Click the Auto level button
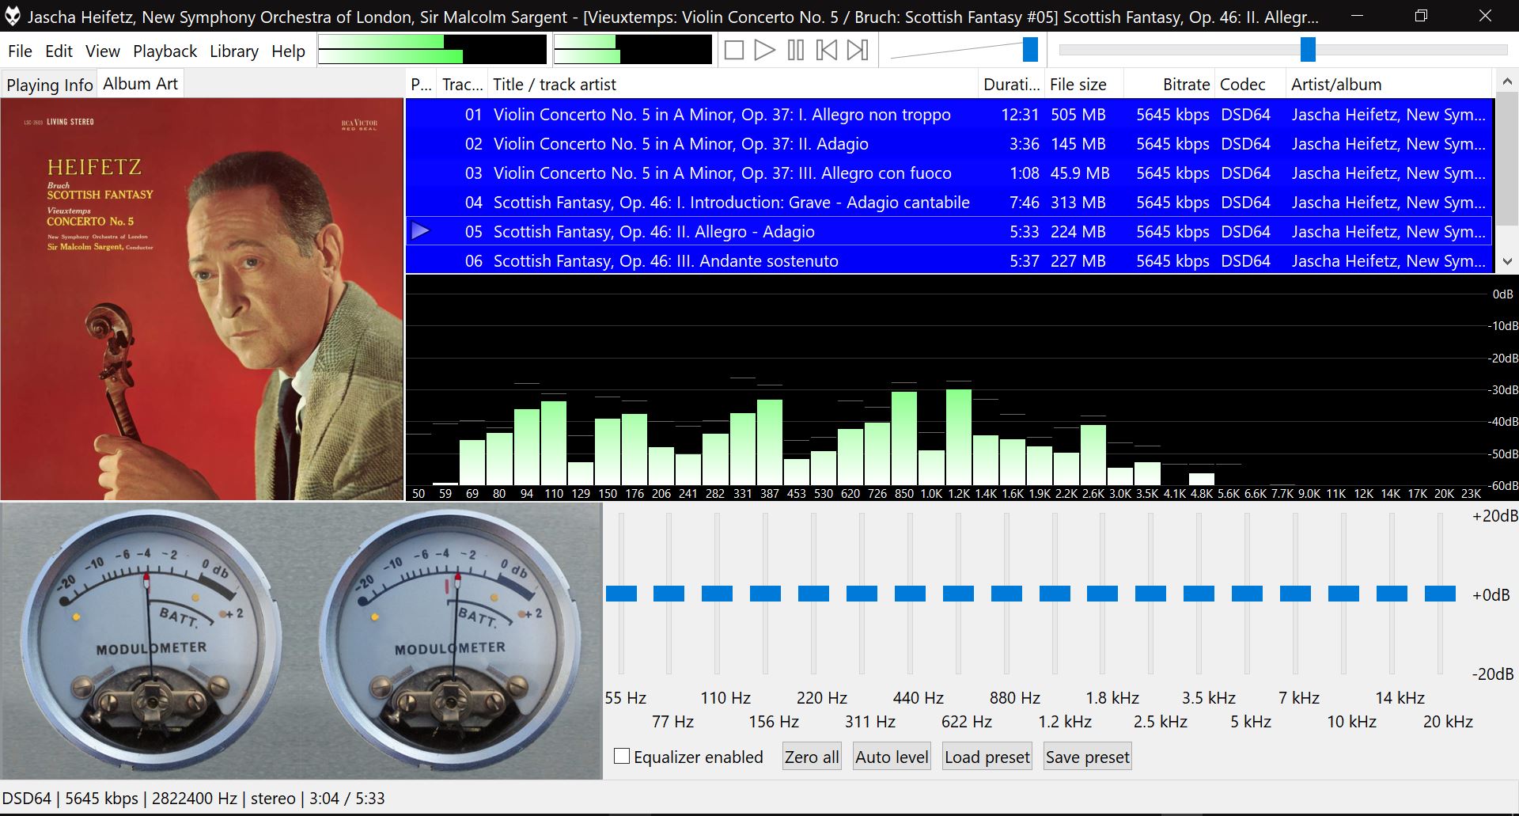Screen dimensions: 1519x816 (892, 757)
